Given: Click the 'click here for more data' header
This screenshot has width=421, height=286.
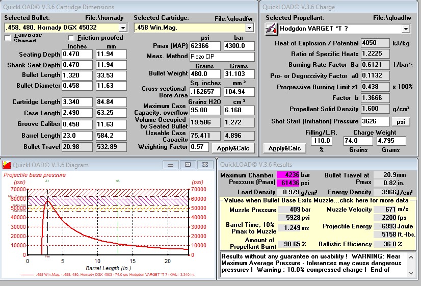Looking at the screenshot, I should click(x=319, y=200).
